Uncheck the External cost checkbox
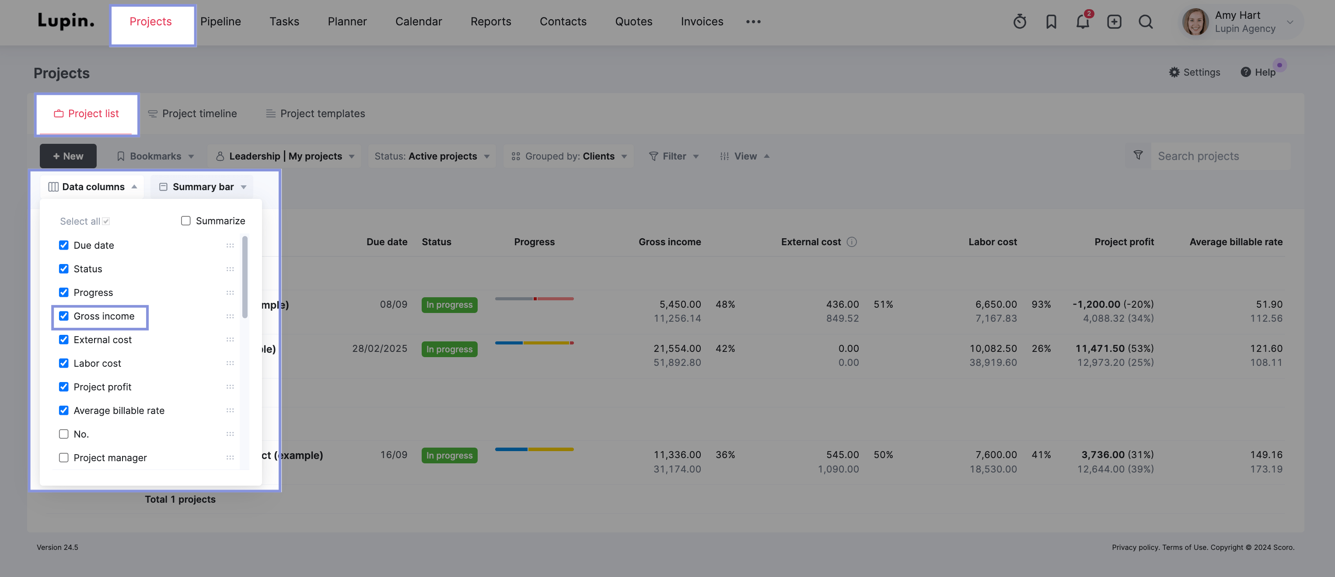1335x577 pixels. click(x=64, y=340)
